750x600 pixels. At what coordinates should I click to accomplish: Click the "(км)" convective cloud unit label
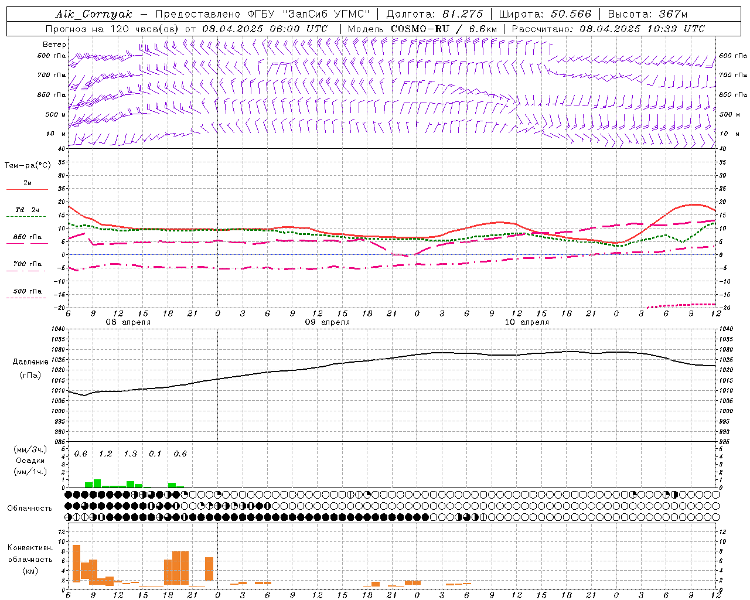(x=30, y=571)
